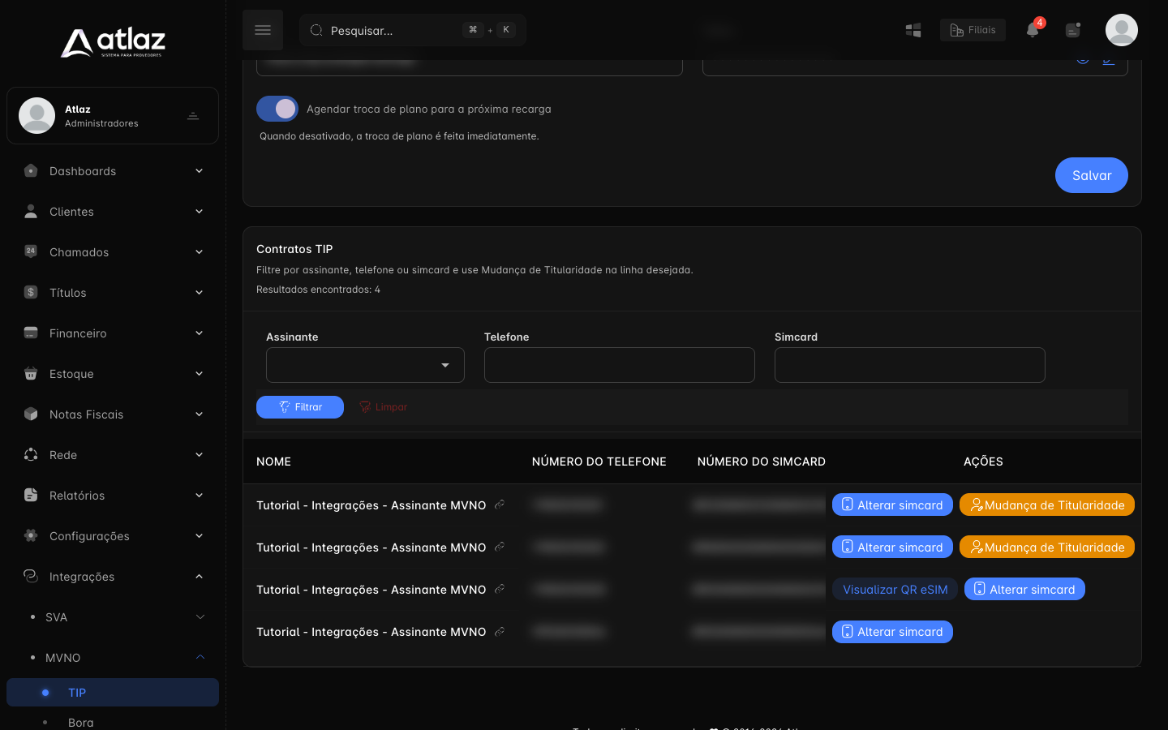Open the Relatórios menu

[x=113, y=496]
